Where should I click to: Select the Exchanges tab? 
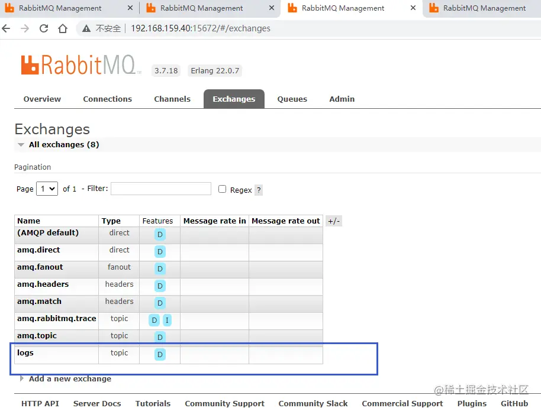tap(234, 99)
